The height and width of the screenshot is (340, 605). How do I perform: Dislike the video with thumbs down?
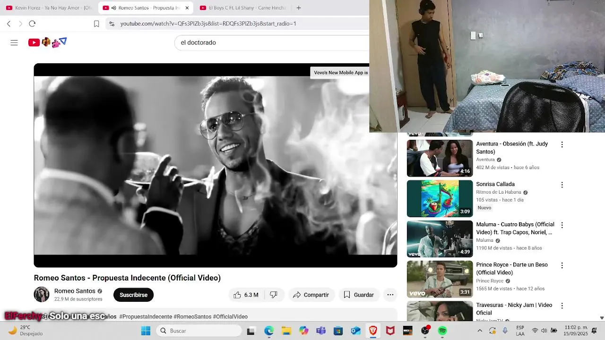coord(273,295)
